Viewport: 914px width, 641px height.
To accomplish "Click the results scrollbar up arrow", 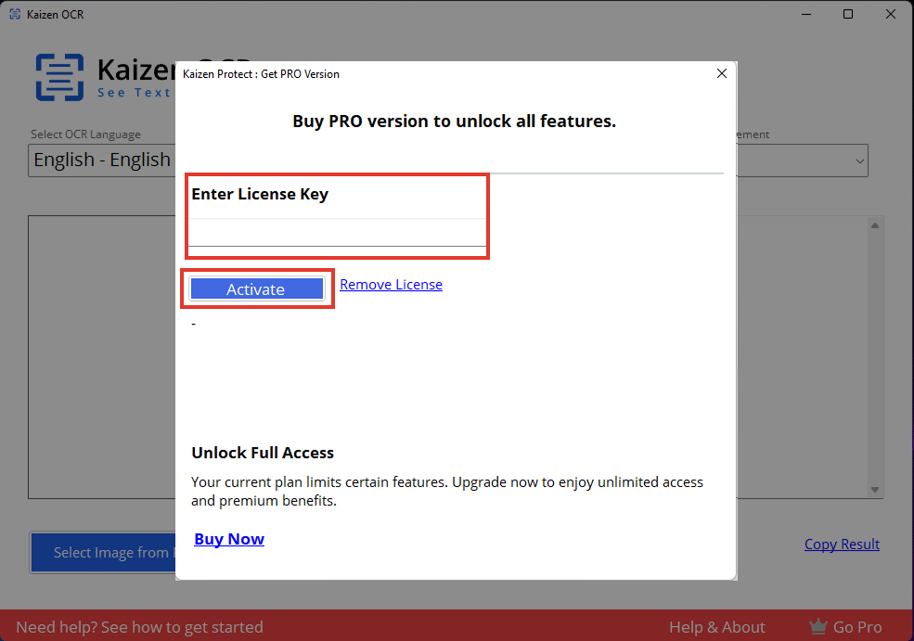I will pyautogui.click(x=874, y=225).
